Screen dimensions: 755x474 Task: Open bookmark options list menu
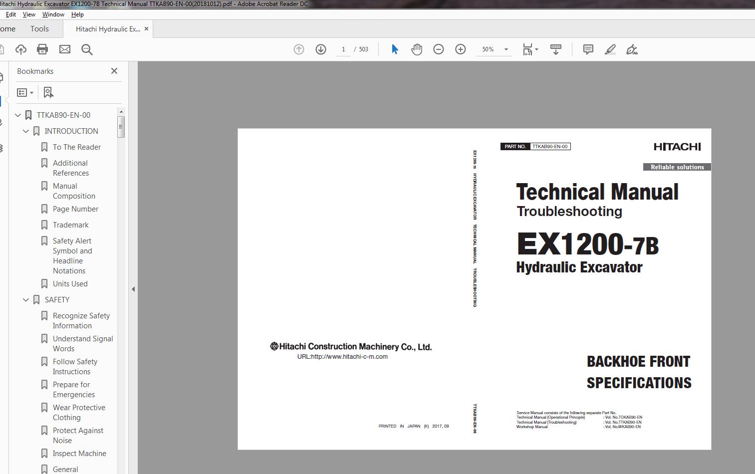click(x=25, y=93)
